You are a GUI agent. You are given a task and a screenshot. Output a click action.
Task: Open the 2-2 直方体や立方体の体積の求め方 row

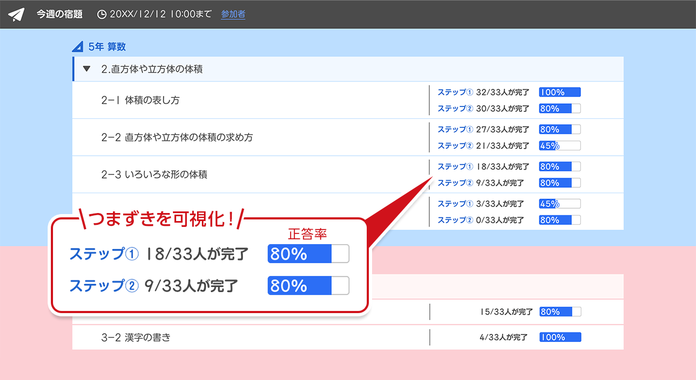coord(177,137)
